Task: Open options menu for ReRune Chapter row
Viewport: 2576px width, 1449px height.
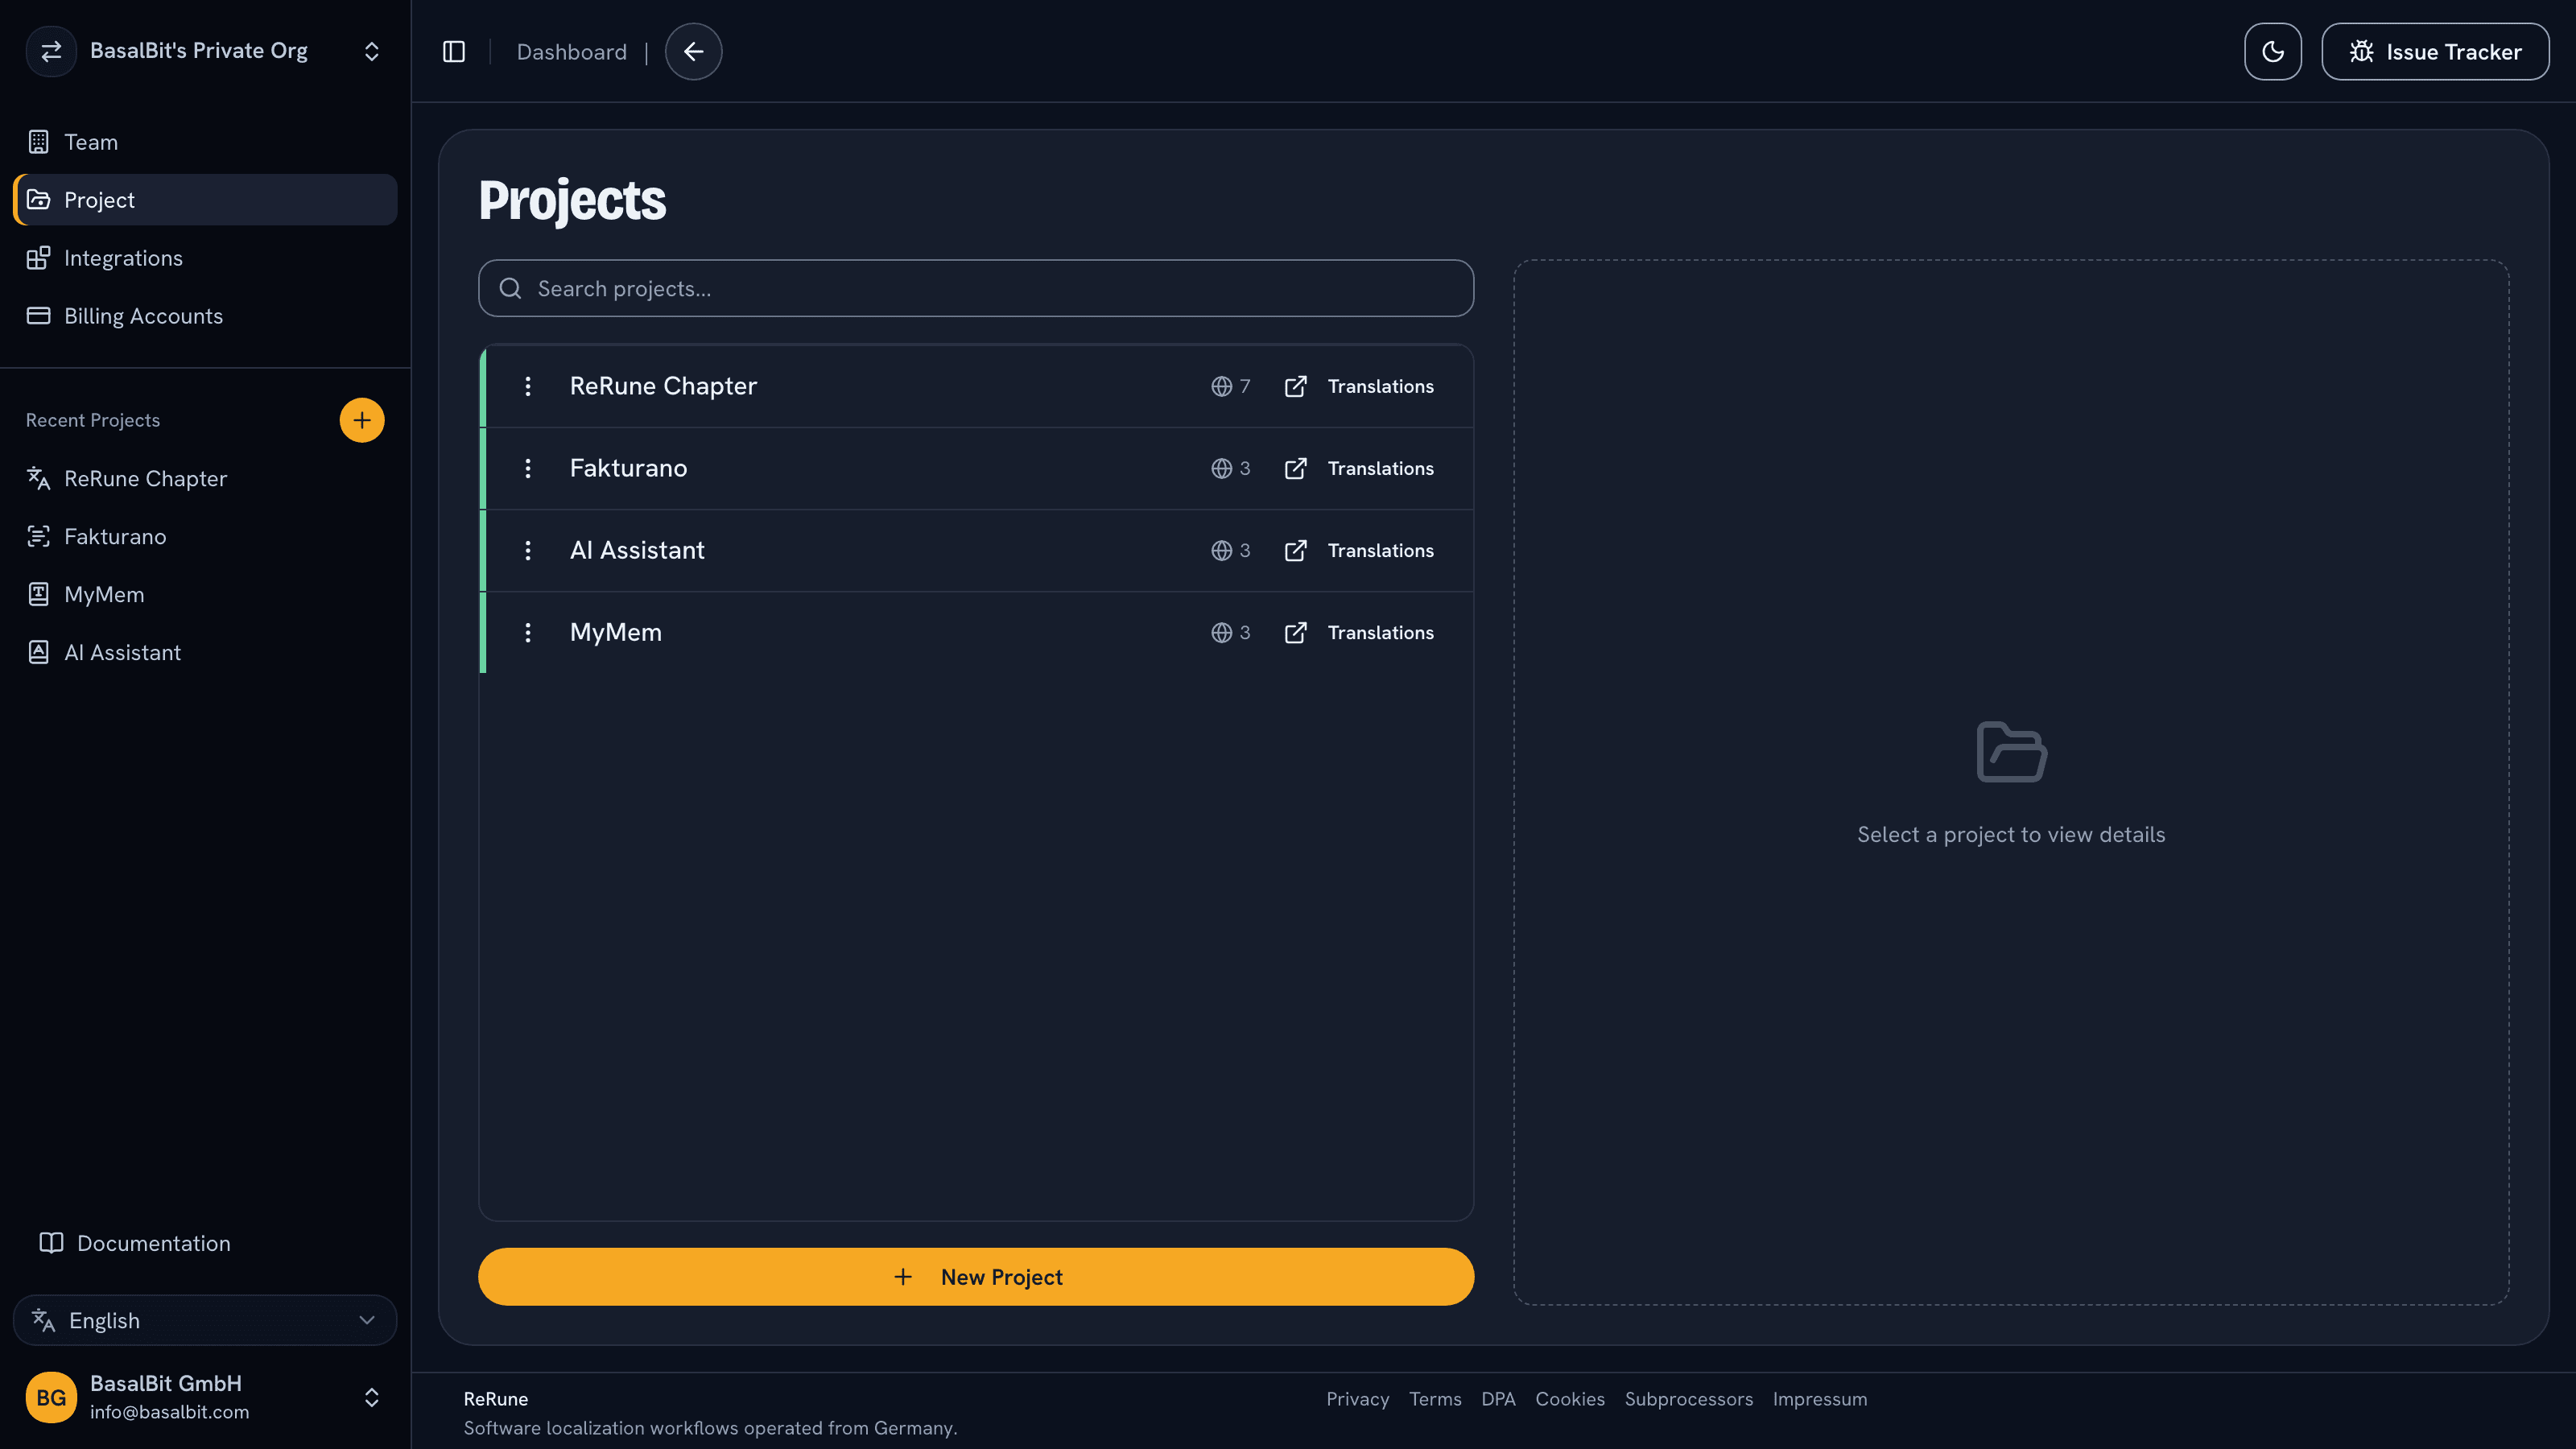Action: click(x=528, y=386)
